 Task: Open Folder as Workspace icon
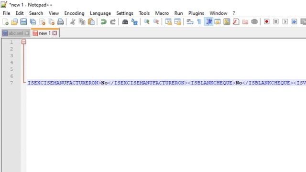tap(245, 21)
